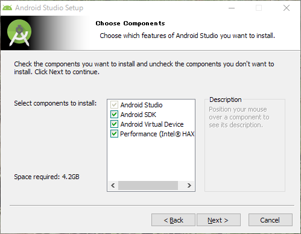The height and width of the screenshot is (234, 301).
Task: Select the Android SDK list item
Action: click(x=138, y=115)
